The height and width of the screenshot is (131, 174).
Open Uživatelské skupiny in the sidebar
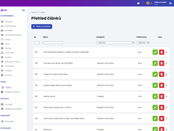point(13,35)
